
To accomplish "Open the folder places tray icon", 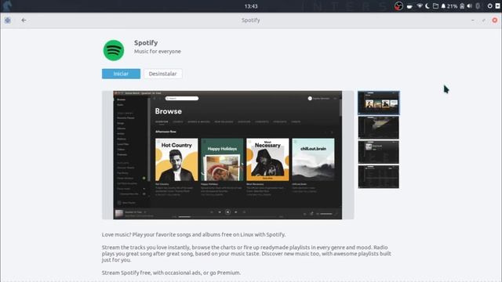I will [435, 6].
